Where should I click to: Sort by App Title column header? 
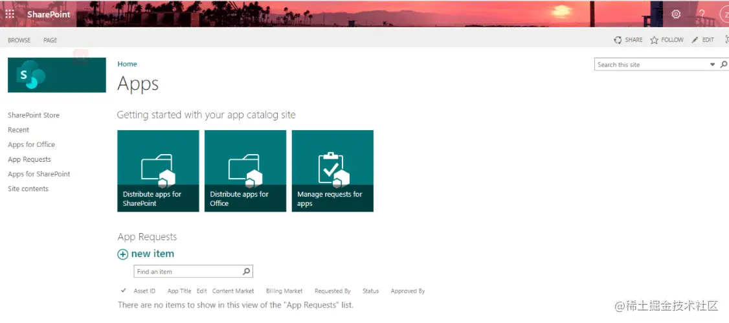[179, 291]
